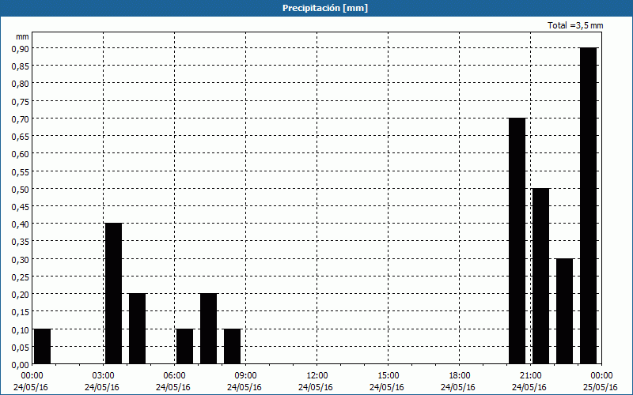Click the 0,80 y-axis label

21,84
